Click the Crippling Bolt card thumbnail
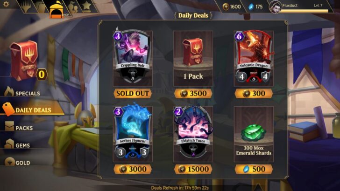 coord(133,57)
